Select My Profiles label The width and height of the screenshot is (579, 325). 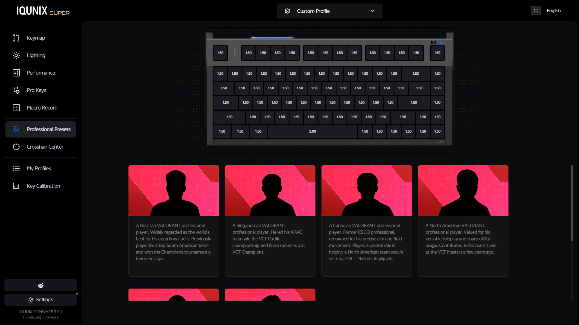click(x=39, y=169)
